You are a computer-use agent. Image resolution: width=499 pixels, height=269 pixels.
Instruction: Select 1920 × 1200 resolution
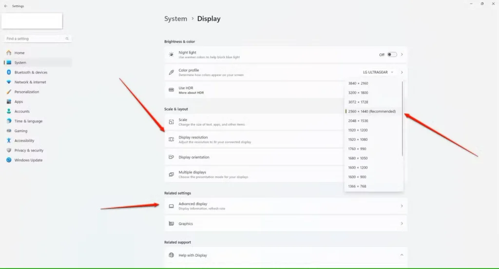pos(373,130)
